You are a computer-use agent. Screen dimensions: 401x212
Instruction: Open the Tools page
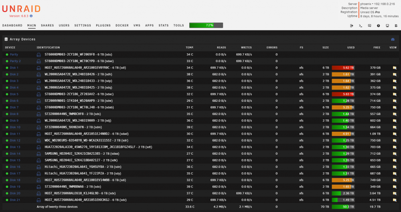click(178, 26)
